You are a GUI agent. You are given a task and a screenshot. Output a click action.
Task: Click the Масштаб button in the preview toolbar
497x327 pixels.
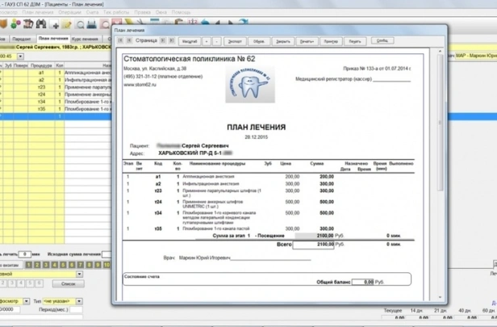186,40
